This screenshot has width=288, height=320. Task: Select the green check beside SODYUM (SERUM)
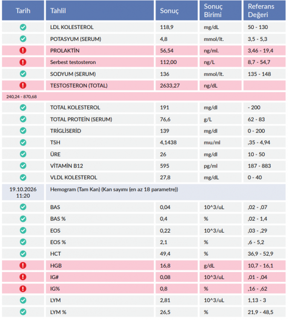pos(23,74)
